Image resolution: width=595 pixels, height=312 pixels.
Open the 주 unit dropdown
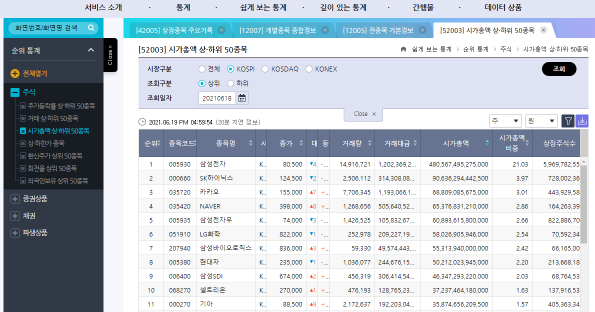(505, 121)
